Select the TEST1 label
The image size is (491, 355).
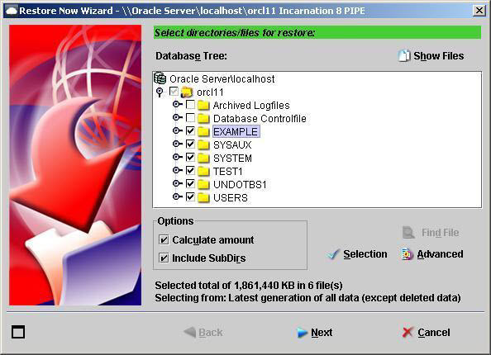coord(227,172)
